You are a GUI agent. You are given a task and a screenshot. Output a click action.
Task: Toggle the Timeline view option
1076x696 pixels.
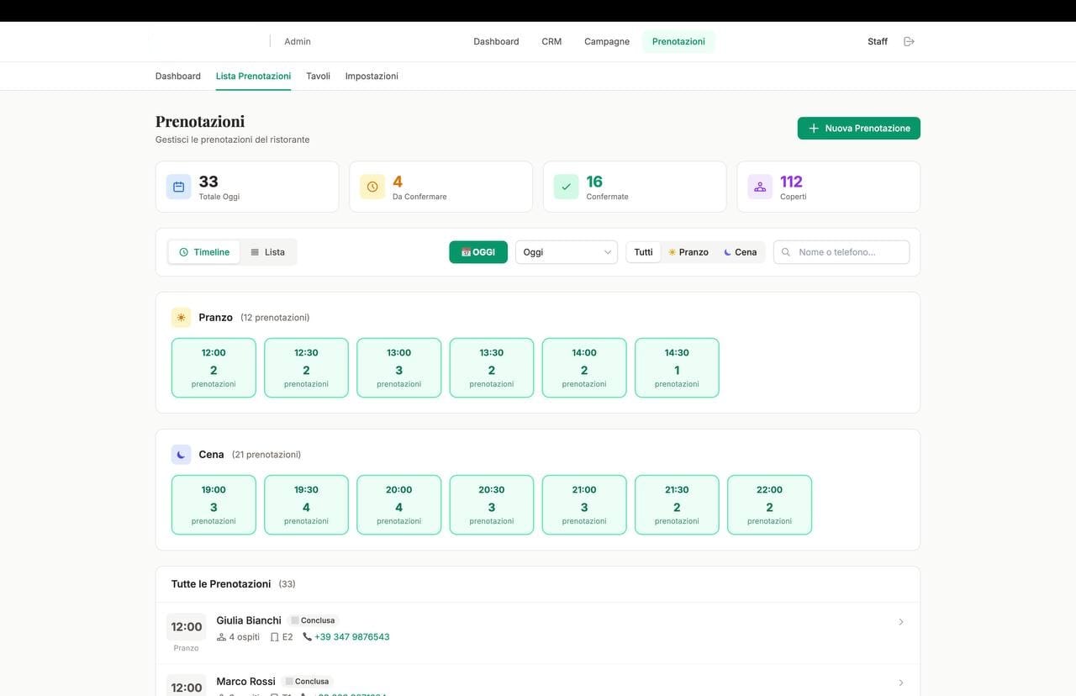pos(201,250)
